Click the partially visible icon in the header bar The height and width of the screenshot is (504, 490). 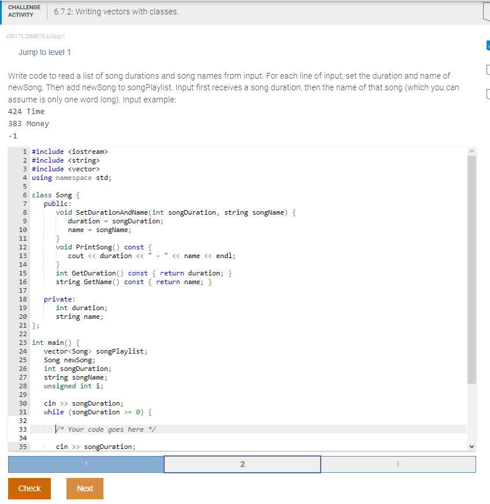(x=487, y=9)
